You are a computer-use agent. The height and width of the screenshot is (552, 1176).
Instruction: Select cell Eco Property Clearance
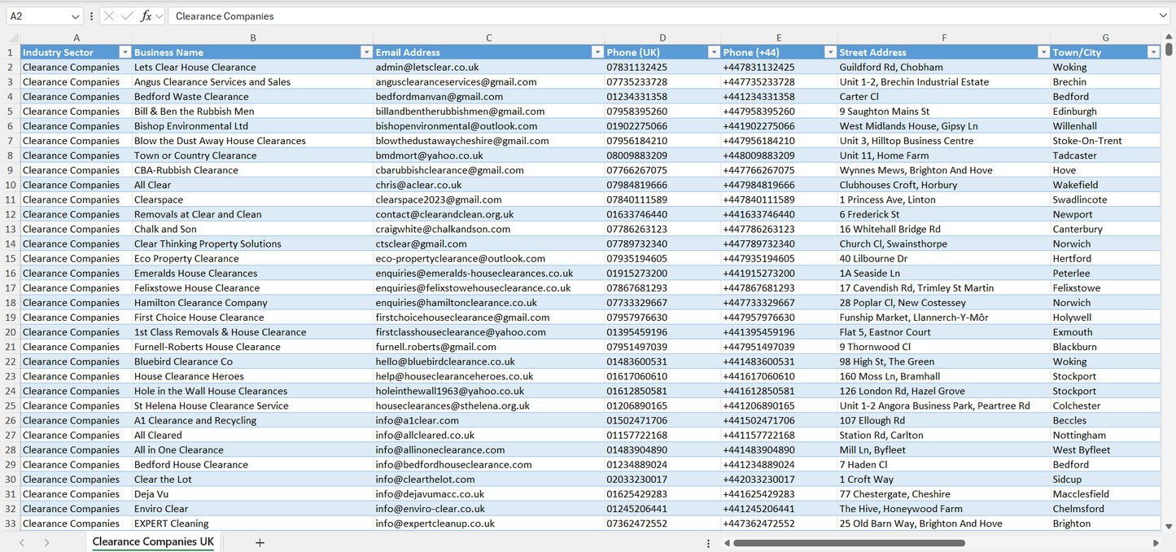[x=253, y=259]
